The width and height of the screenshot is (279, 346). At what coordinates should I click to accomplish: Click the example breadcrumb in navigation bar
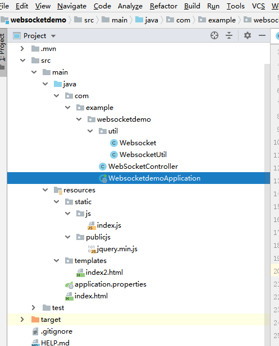pos(217,20)
